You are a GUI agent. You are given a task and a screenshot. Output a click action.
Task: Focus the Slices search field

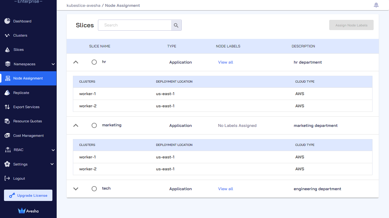[x=135, y=25]
